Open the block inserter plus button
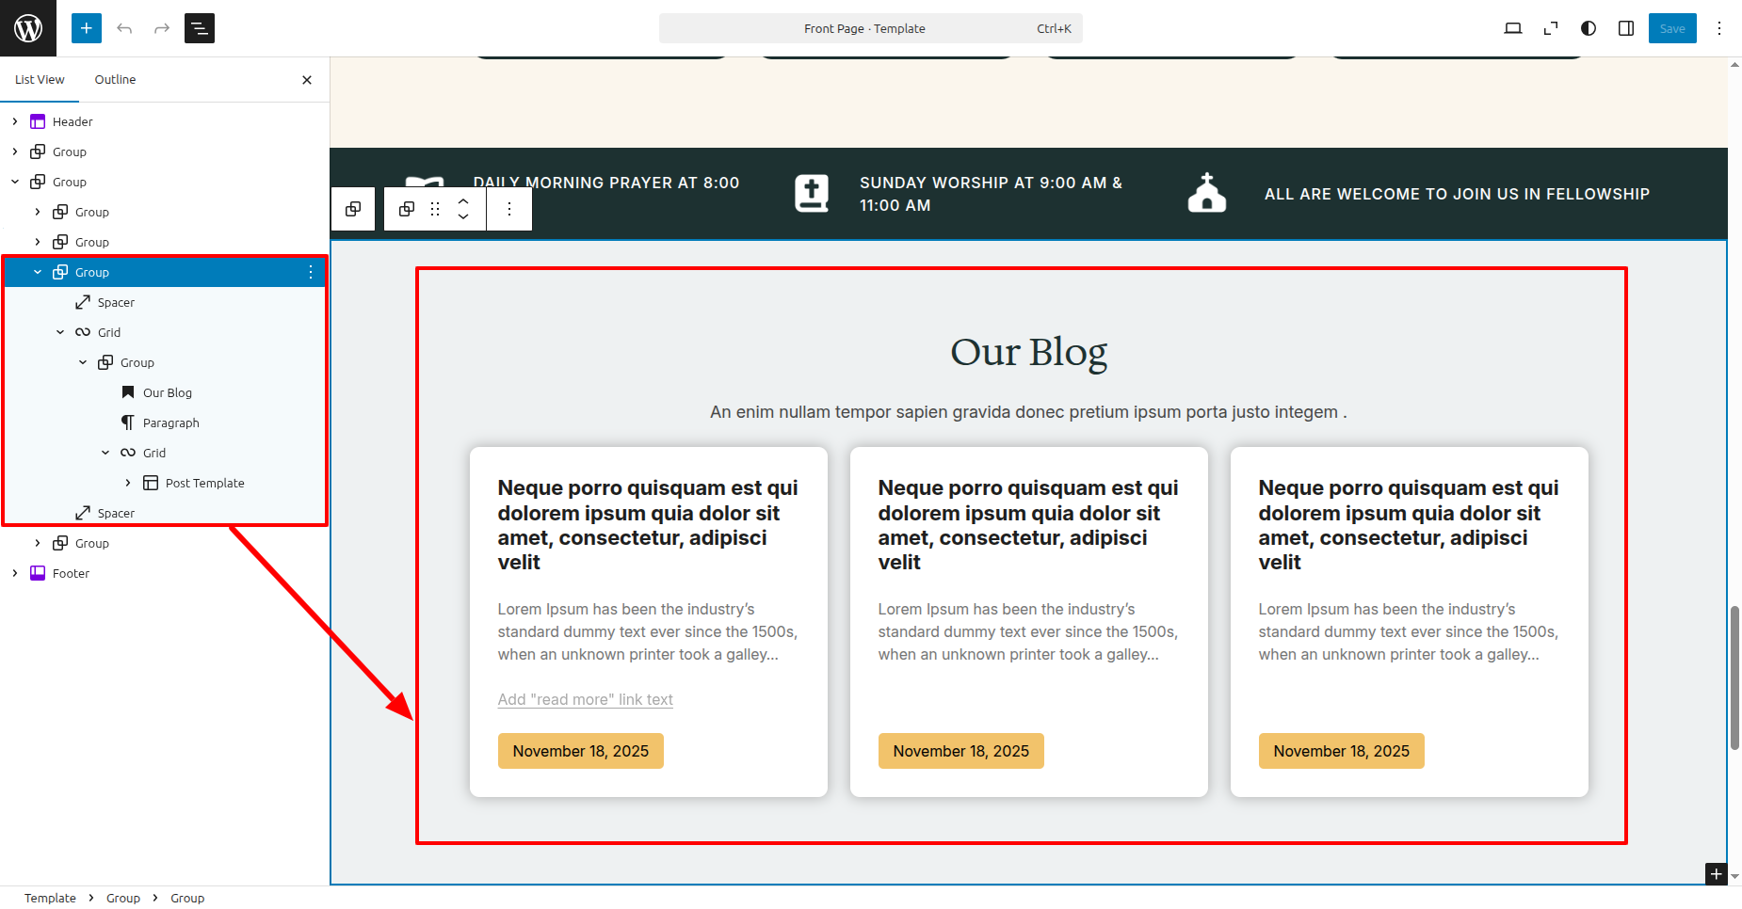Image resolution: width=1742 pixels, height=909 pixels. pos(86,28)
